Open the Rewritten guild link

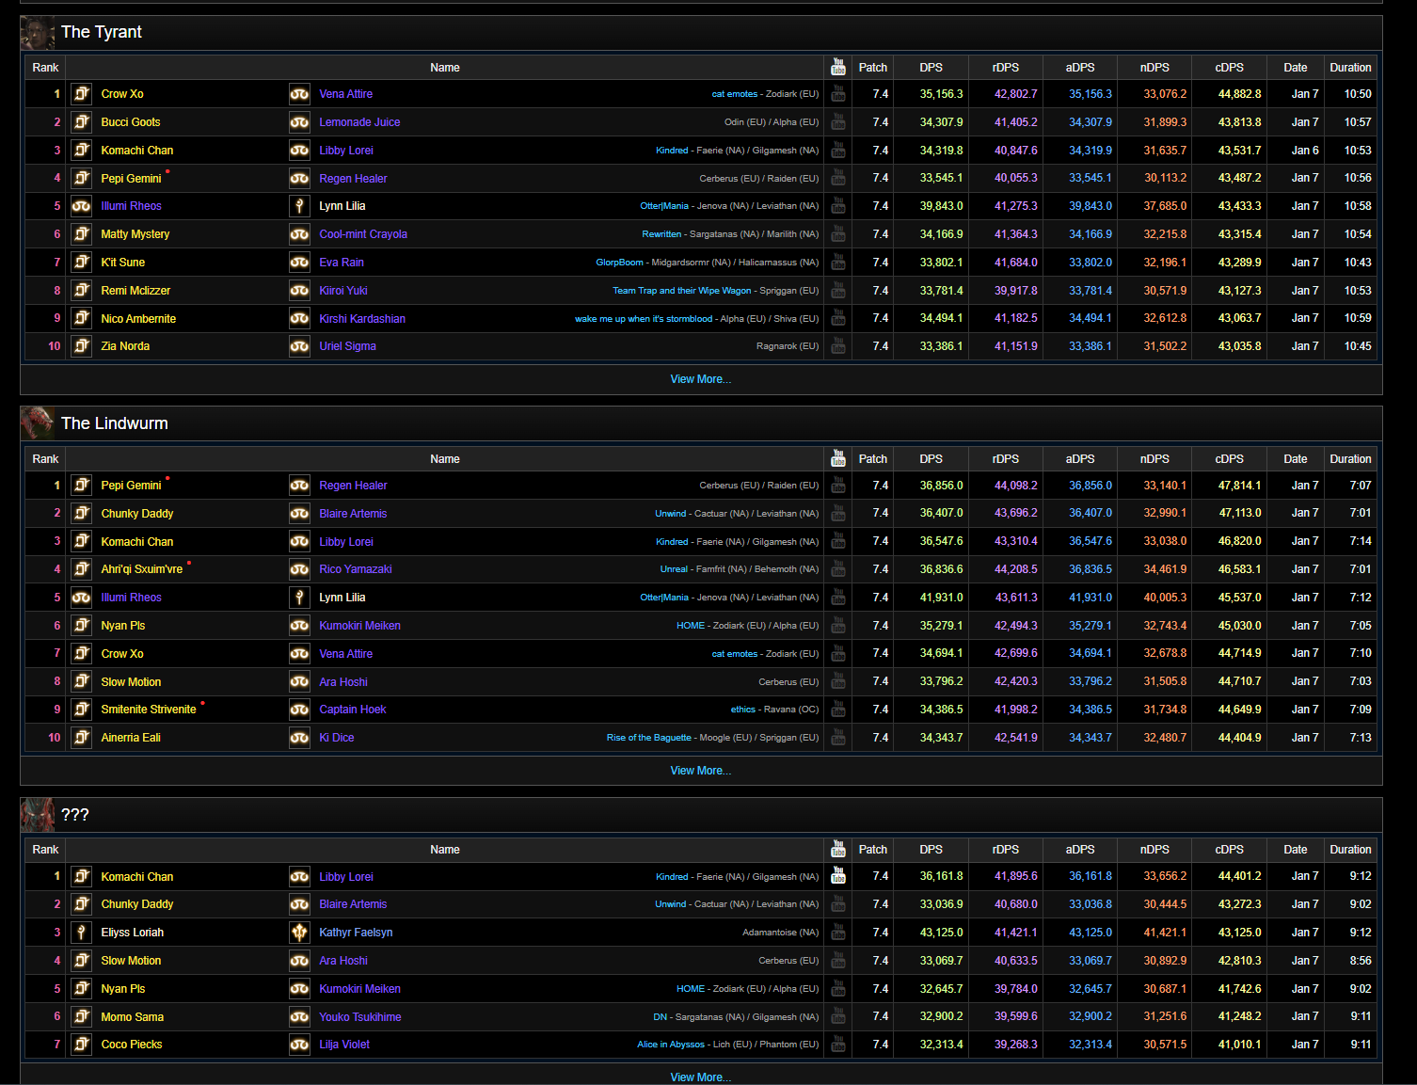661,234
